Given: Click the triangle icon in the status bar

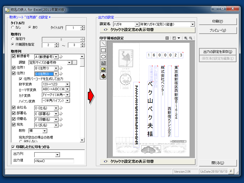Looking at the screenshot, I should (x=231, y=171).
